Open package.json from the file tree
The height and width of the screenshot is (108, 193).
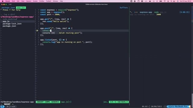coord(9,26)
